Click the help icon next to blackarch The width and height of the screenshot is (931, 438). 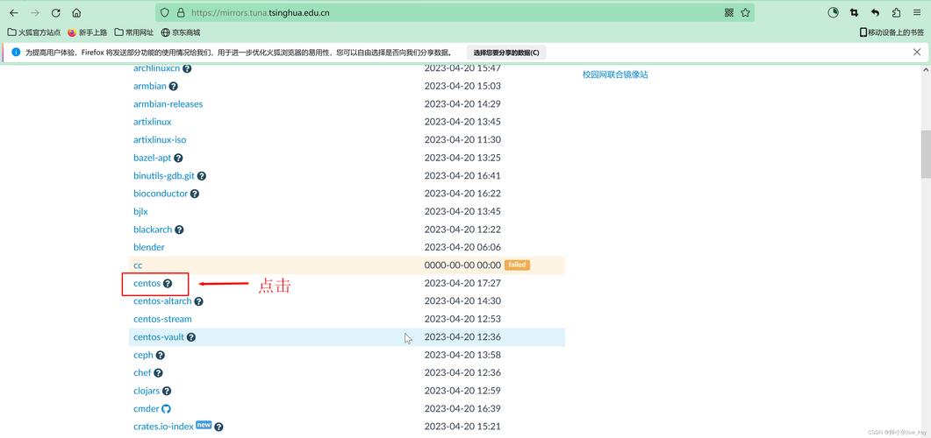point(179,230)
